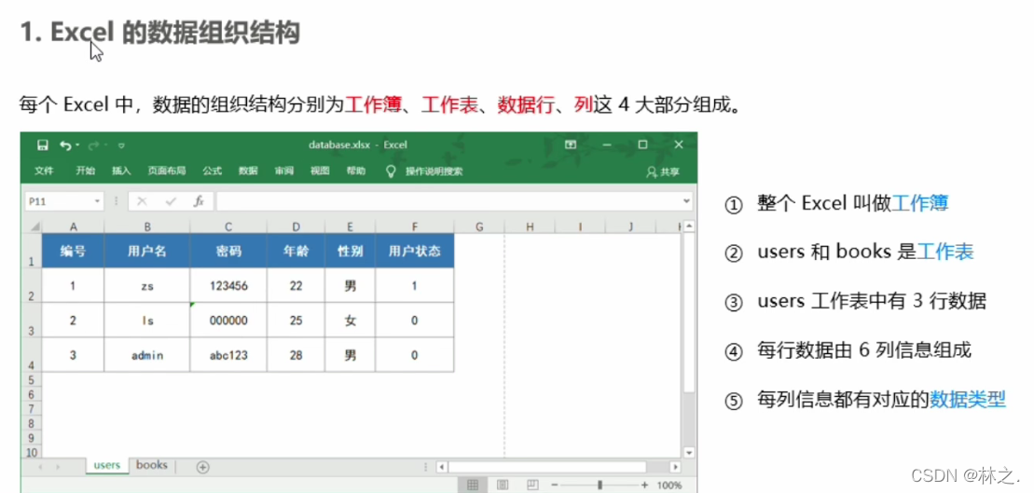
Task: Select column A header
Action: point(74,226)
